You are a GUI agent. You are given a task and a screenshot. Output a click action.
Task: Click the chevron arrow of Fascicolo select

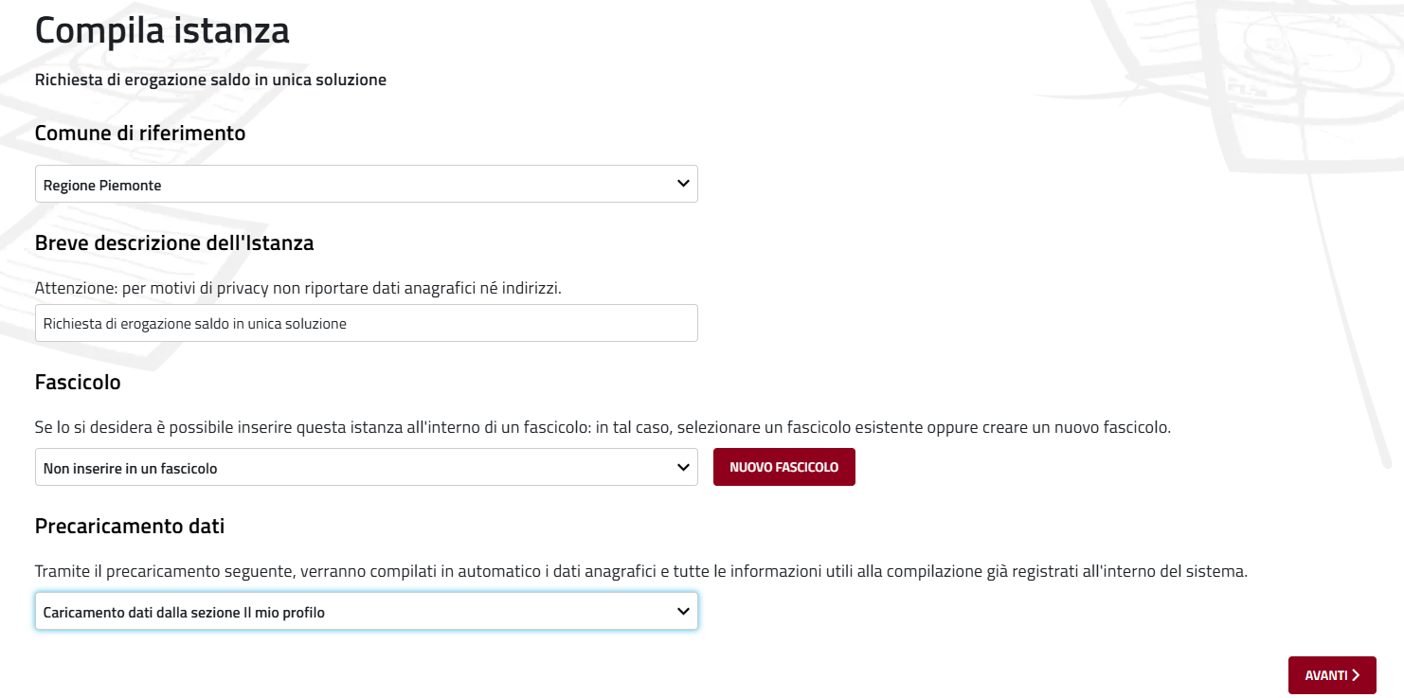(x=683, y=467)
